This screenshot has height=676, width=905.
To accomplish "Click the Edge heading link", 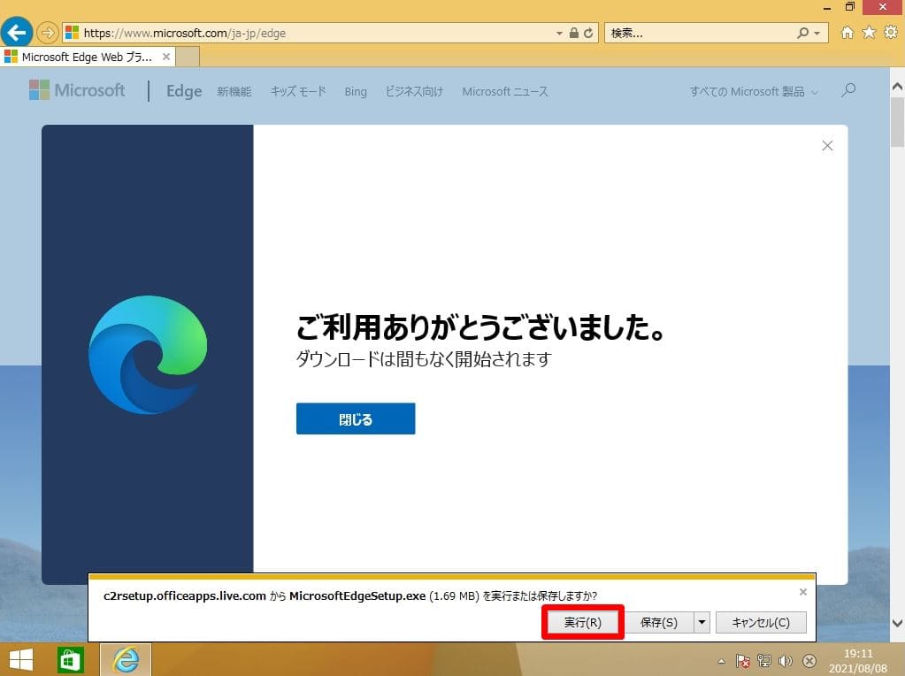I will click(184, 90).
